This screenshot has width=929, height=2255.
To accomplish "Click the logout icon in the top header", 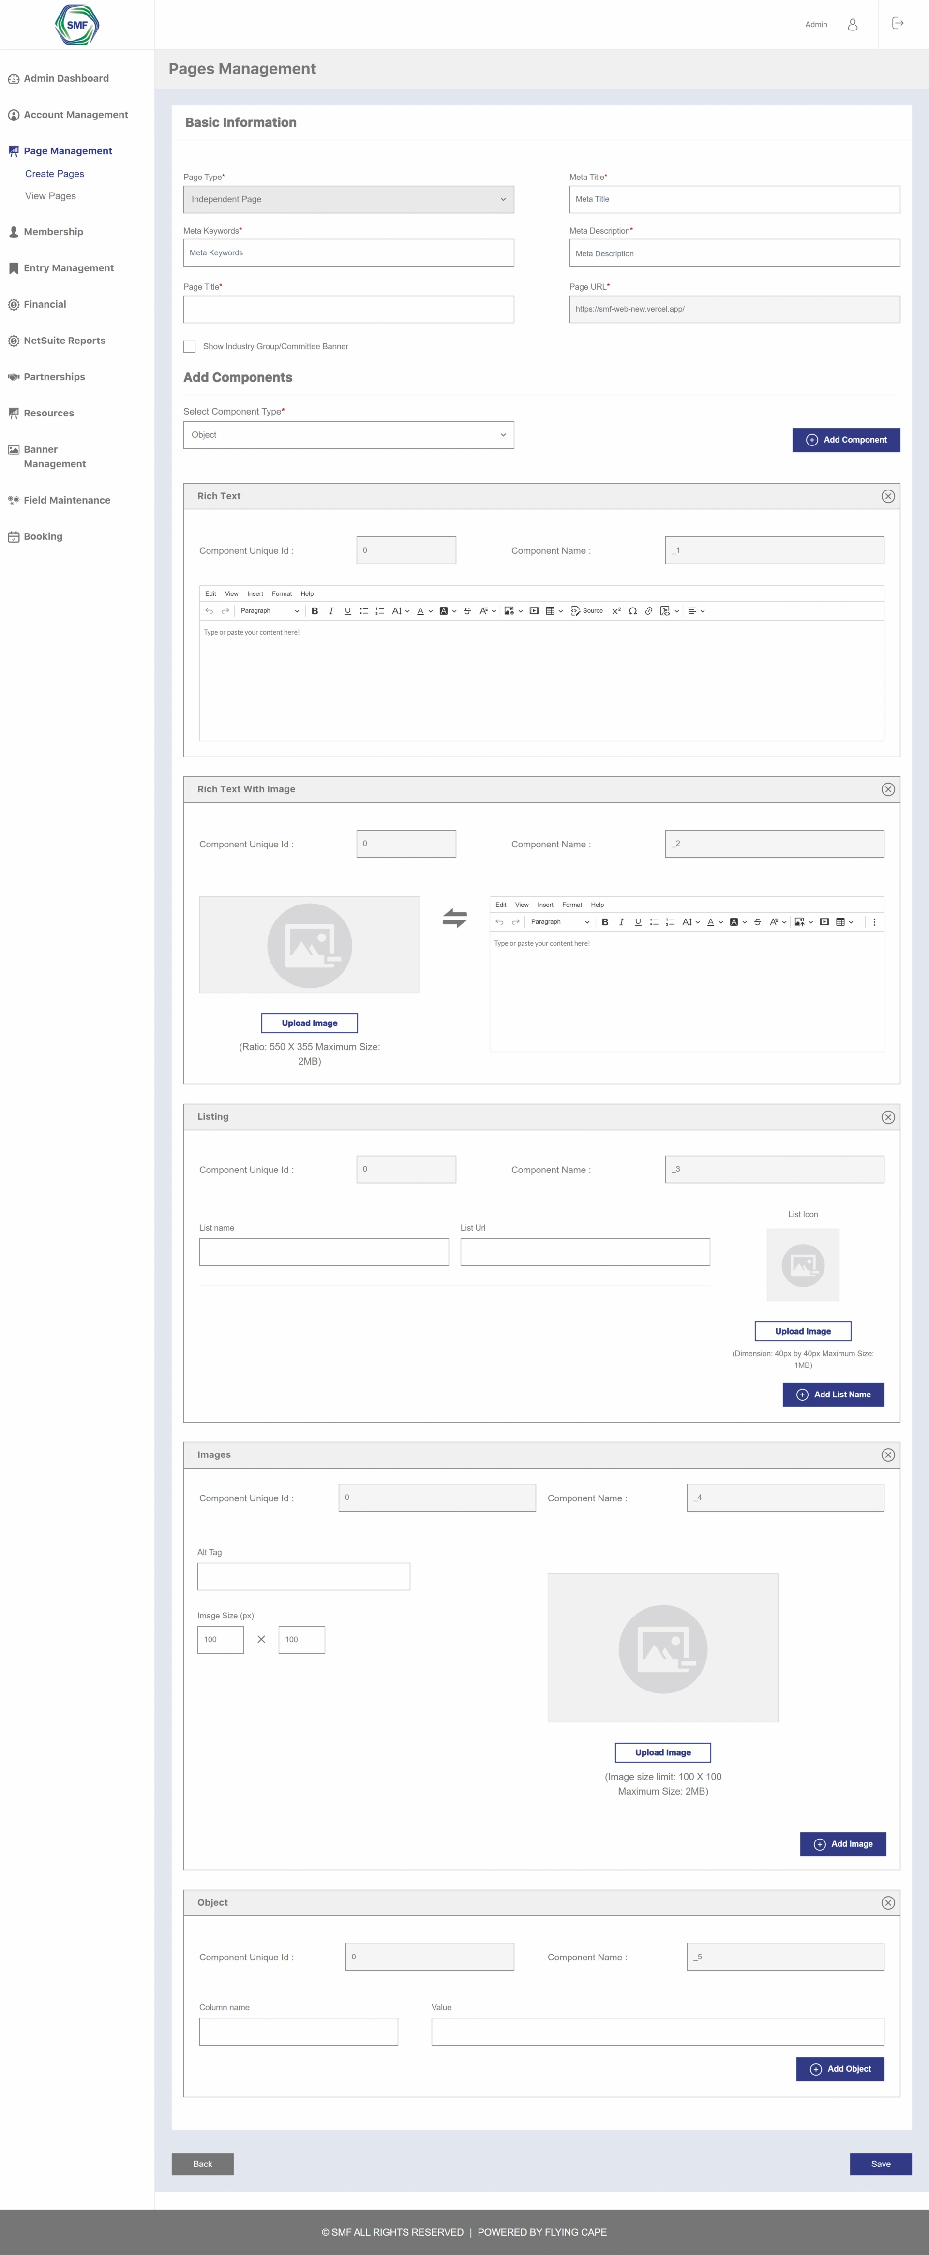I will [x=898, y=24].
